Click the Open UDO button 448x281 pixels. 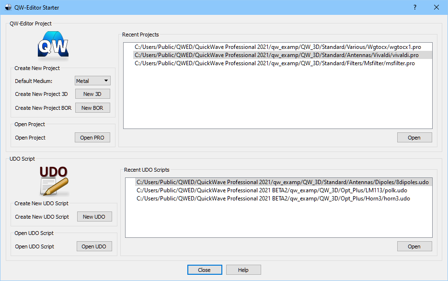tap(94, 246)
